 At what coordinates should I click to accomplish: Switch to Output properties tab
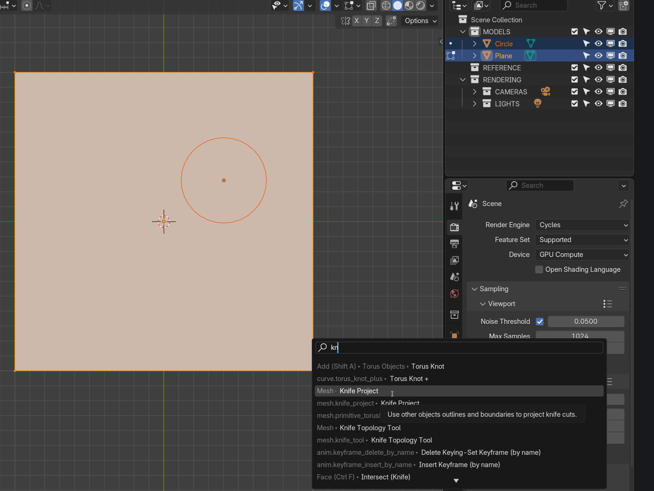(454, 244)
